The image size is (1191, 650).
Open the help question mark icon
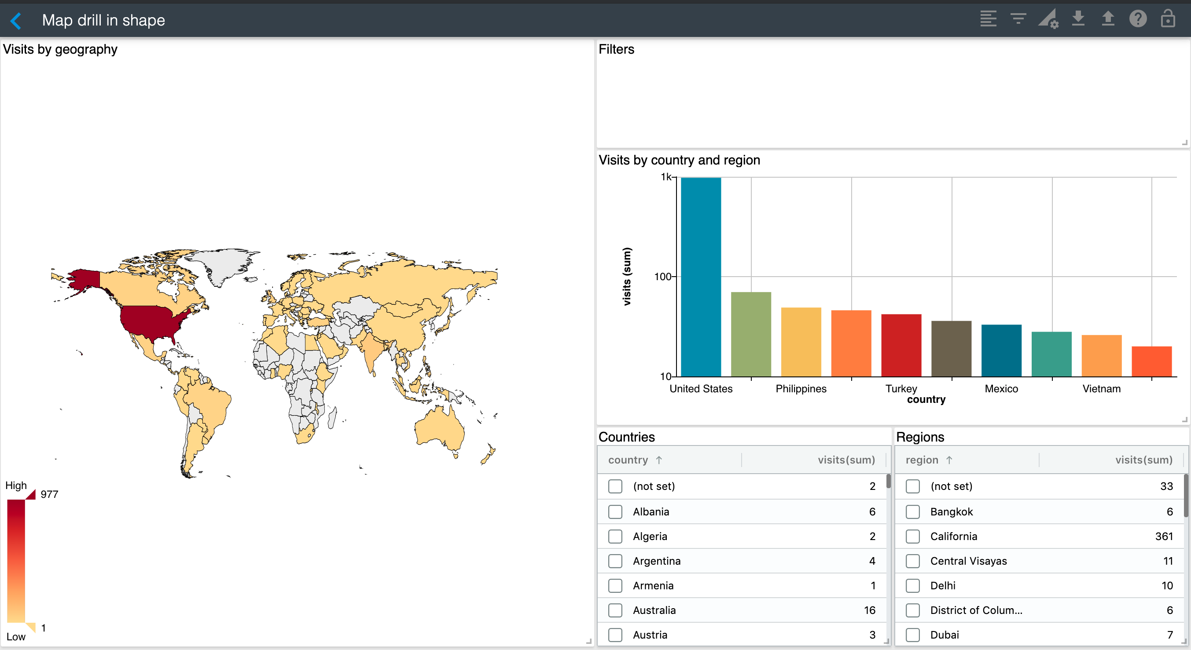tap(1137, 19)
